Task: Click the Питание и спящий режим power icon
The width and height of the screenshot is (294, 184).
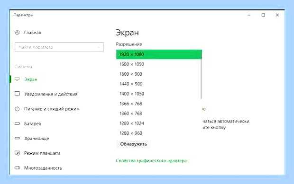Action: pos(17,109)
